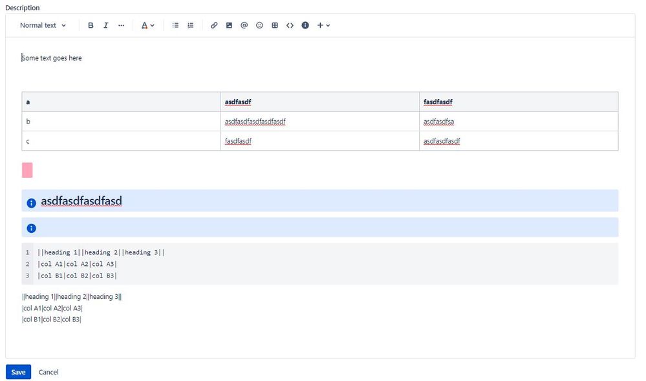Image resolution: width=646 pixels, height=381 pixels.
Task: Click line number 3 in code block
Action: tap(28, 276)
